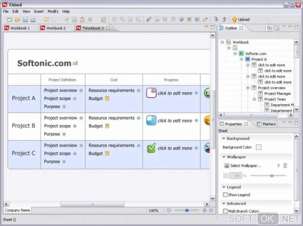Image resolution: width=303 pixels, height=226 pixels.
Task: Click the Drill Down arrow icon
Action: (x=216, y=19)
